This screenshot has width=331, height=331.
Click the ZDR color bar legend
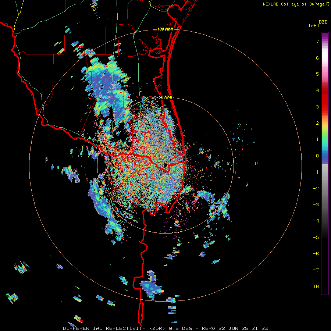click(325, 163)
